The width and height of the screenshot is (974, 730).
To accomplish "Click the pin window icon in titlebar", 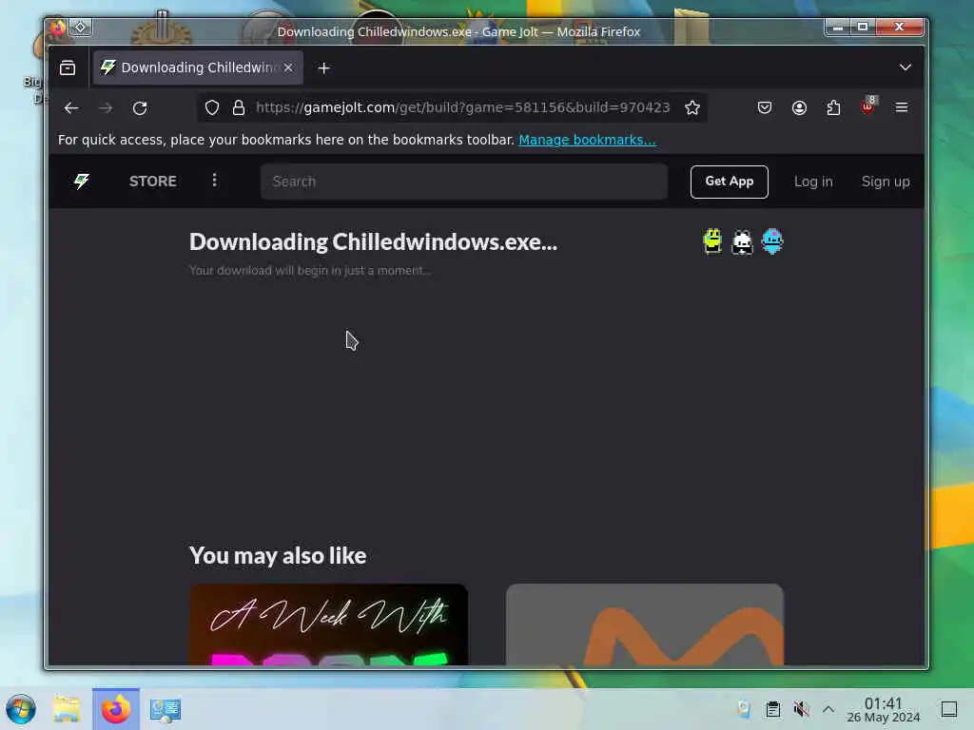I will point(81,28).
